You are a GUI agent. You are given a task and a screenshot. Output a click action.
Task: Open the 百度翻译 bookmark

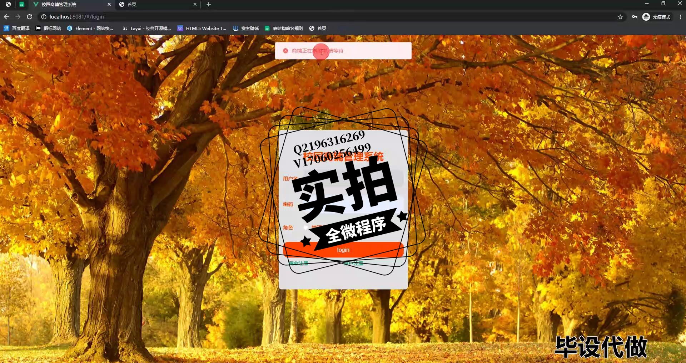click(16, 28)
